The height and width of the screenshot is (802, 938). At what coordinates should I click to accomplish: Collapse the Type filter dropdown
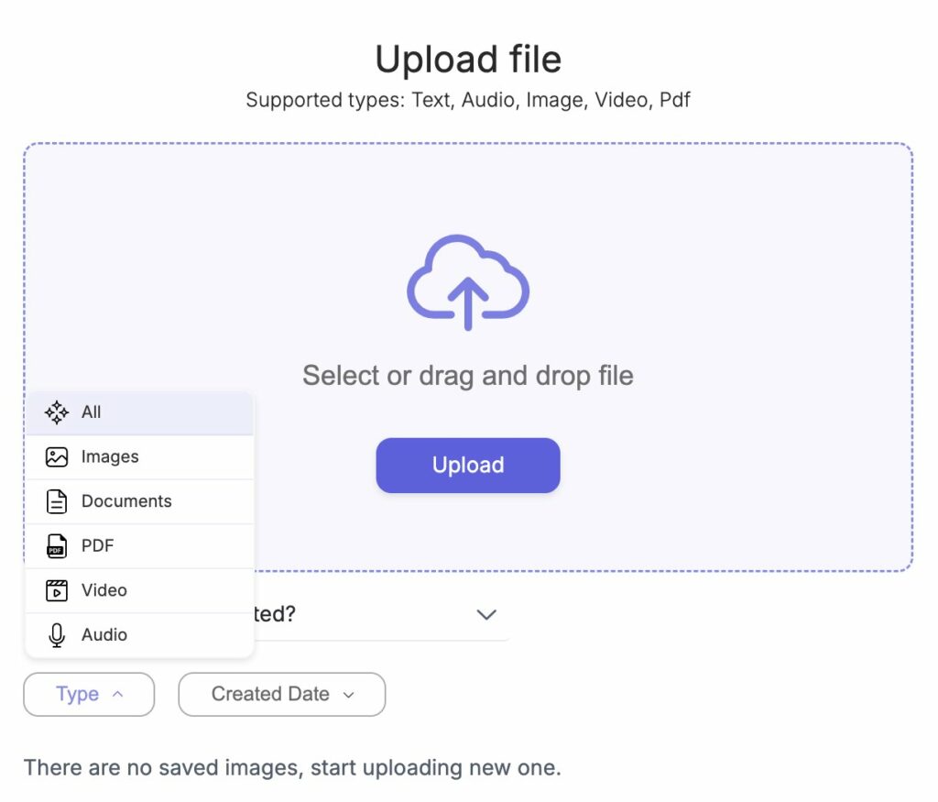[89, 695]
